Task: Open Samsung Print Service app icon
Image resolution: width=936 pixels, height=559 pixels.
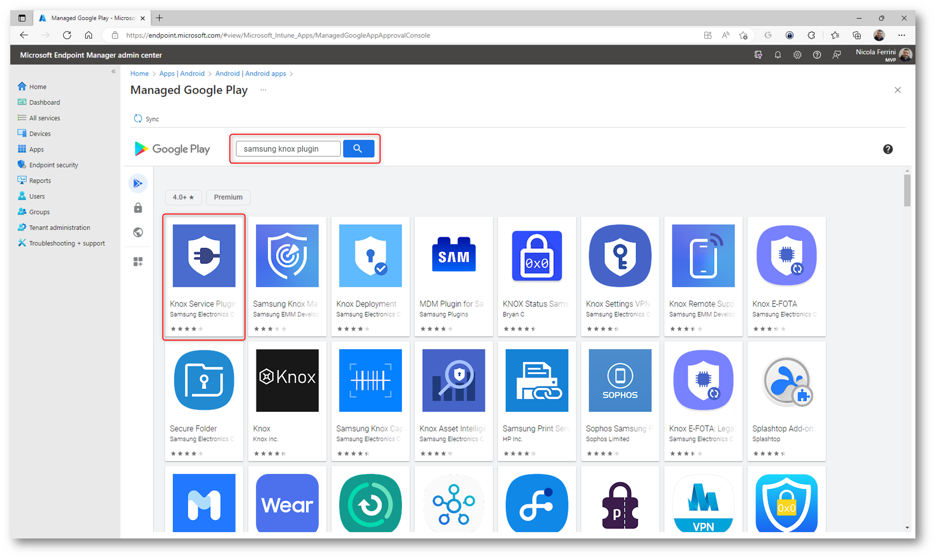Action: (537, 380)
